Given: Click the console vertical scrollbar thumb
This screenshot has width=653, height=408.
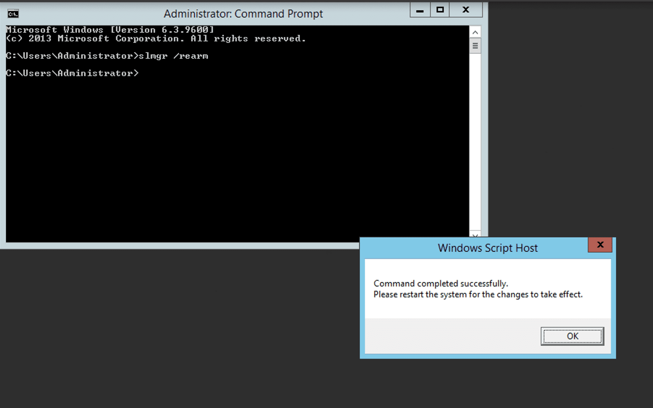Looking at the screenshot, I should 475,46.
